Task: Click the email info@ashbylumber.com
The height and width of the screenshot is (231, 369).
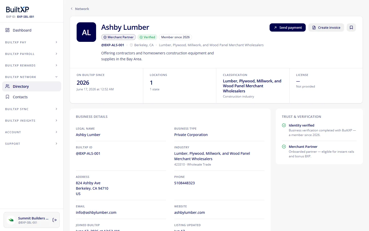Action: pos(96,213)
